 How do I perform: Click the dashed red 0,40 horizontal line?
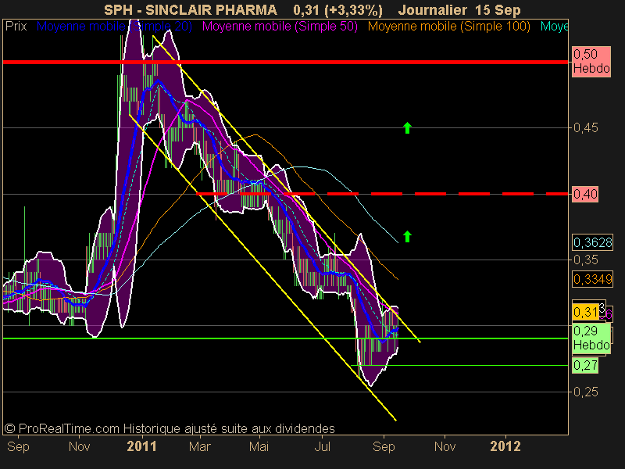tap(383, 194)
